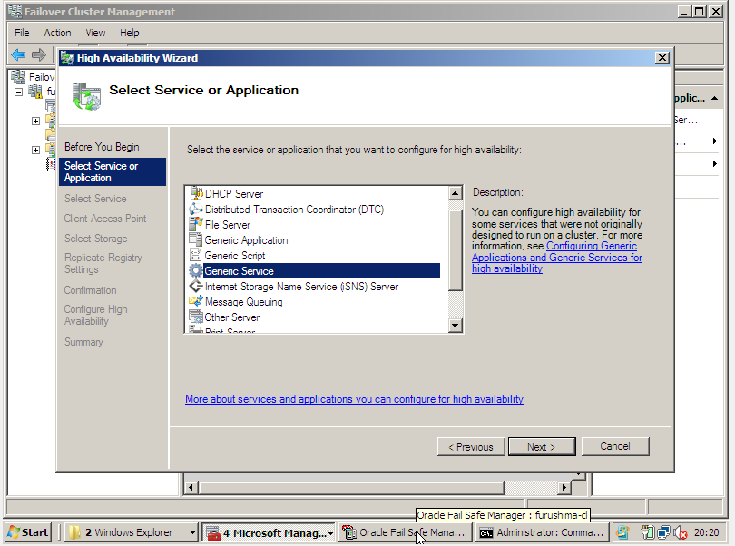Select File Server in the list
Image resolution: width=735 pixels, height=546 pixels.
[x=228, y=225]
